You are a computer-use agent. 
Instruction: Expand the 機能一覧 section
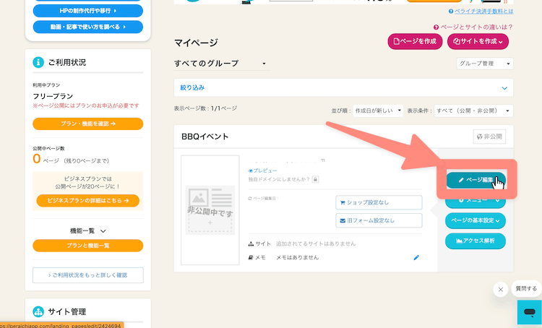tap(87, 230)
